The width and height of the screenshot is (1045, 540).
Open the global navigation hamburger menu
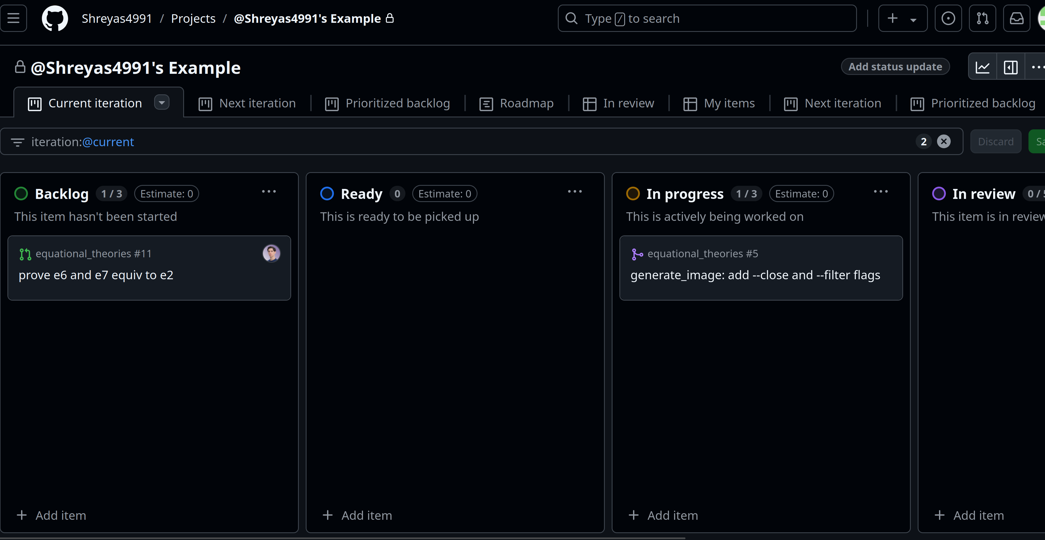[x=13, y=18]
